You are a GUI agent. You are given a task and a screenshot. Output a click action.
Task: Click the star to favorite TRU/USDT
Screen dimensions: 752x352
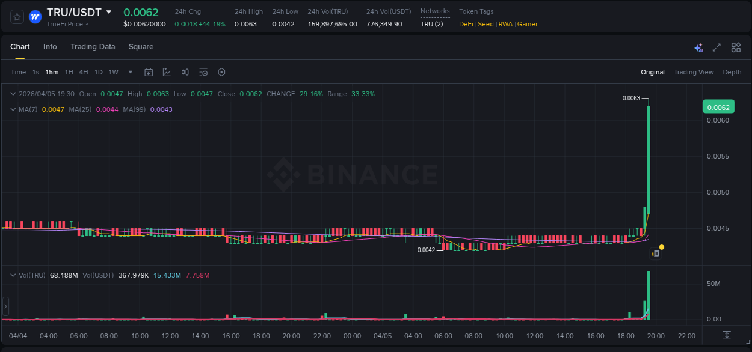(x=16, y=17)
